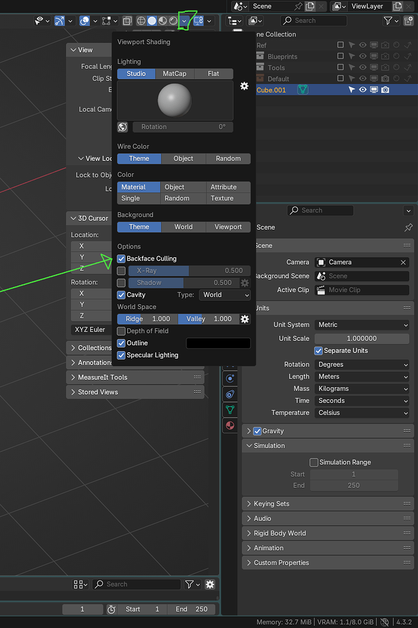Click the mesh data icon beside Cube.001
The image size is (418, 628).
point(303,90)
